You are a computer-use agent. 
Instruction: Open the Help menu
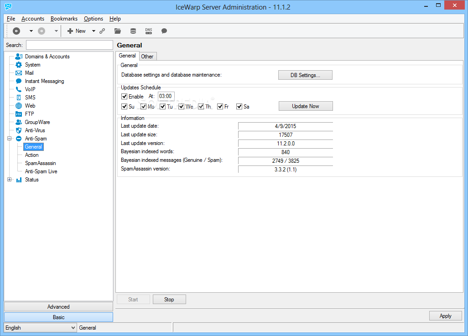(115, 19)
